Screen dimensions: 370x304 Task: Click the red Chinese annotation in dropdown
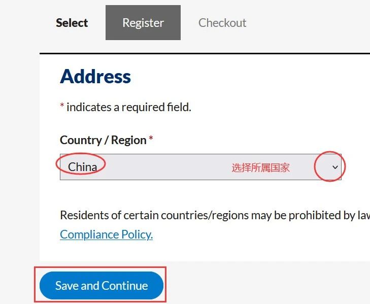point(261,167)
